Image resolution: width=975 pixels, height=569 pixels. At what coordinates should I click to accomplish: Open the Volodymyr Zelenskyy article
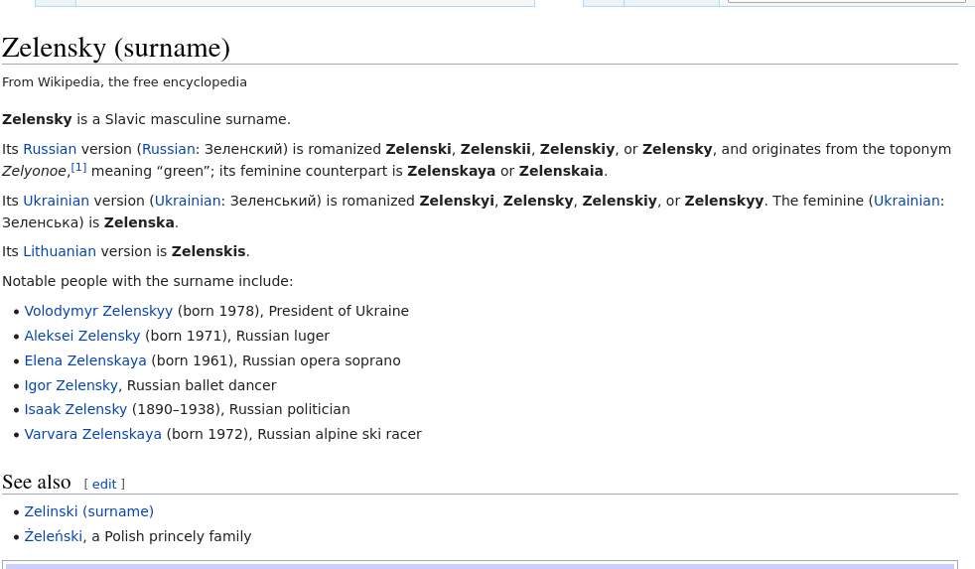click(98, 311)
